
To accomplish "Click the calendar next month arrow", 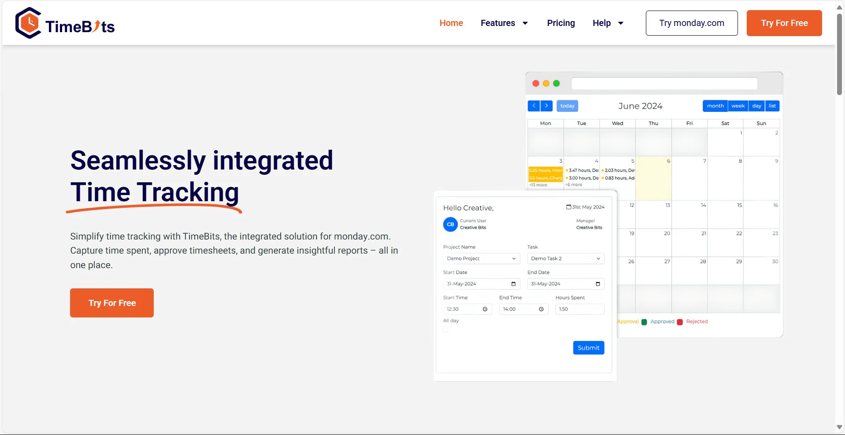I will pos(546,106).
